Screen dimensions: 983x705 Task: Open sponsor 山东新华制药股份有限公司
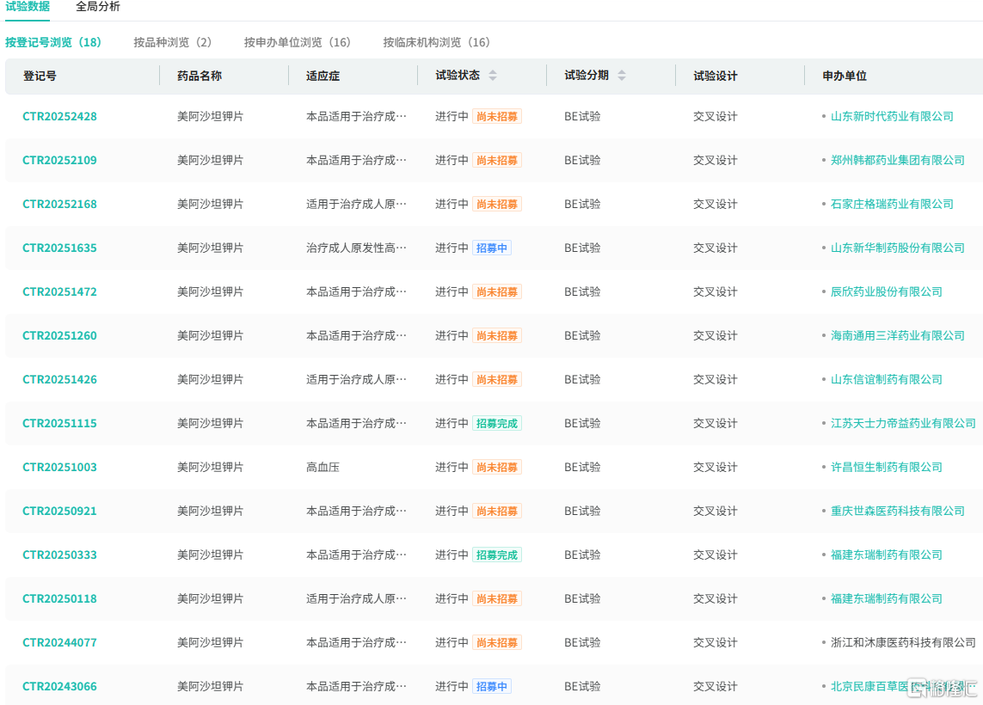pos(898,248)
